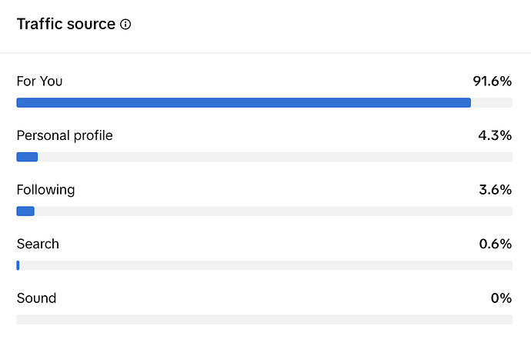This screenshot has width=531, height=346.
Task: Click the 0.6% Search value
Action: [495, 244]
